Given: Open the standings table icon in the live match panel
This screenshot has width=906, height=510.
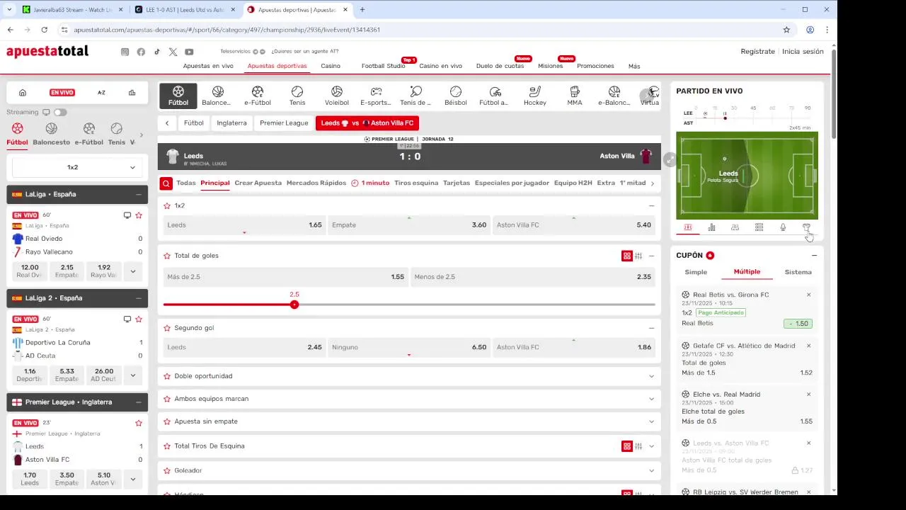Looking at the screenshot, I should point(759,227).
